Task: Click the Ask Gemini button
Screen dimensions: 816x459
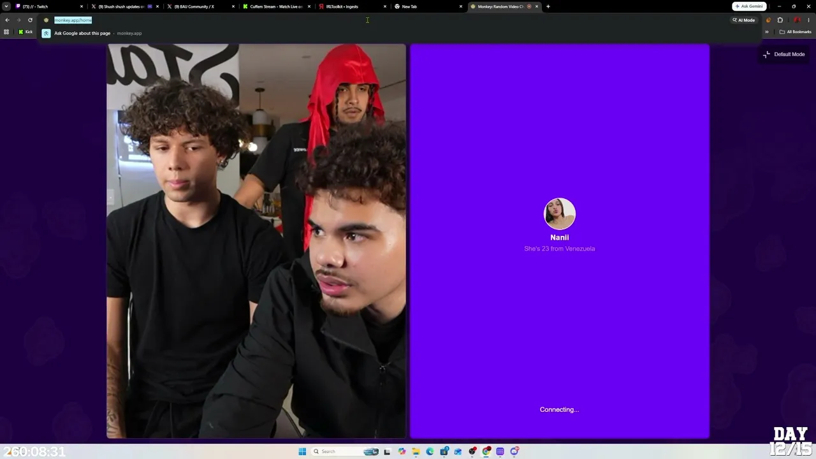Action: click(749, 6)
